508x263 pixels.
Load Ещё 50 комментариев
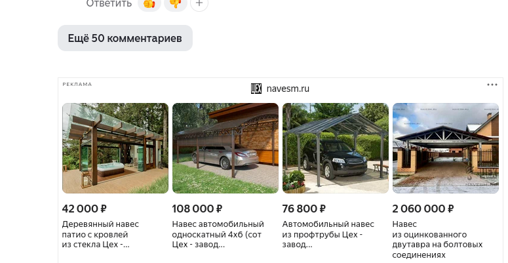tap(125, 38)
